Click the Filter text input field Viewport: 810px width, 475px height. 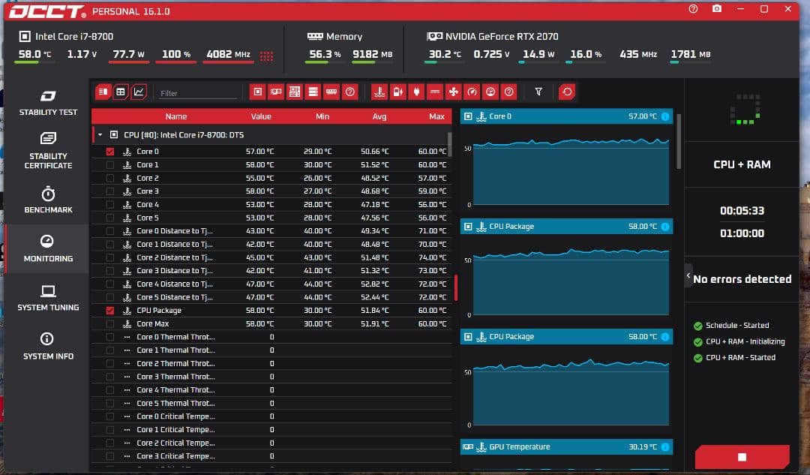[198, 93]
